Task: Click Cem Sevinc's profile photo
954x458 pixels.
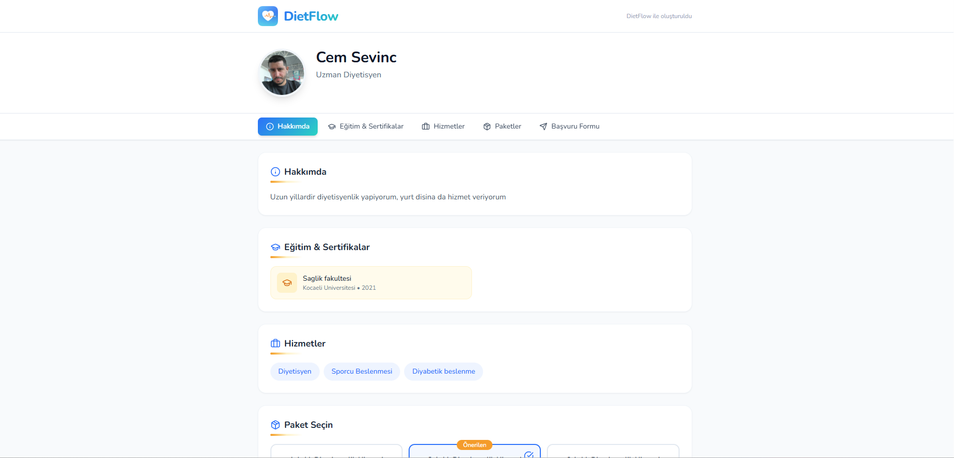Action: pyautogui.click(x=282, y=73)
